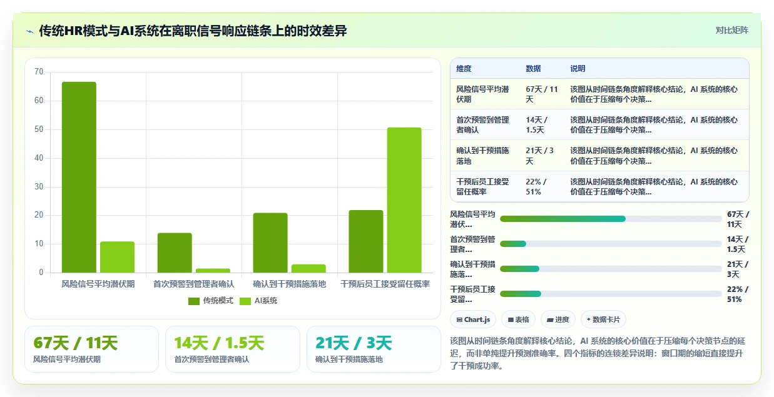Screen dimensions: 774x397
Task: Click the 14天 / 1.5天 progress bar
Action: click(x=611, y=244)
